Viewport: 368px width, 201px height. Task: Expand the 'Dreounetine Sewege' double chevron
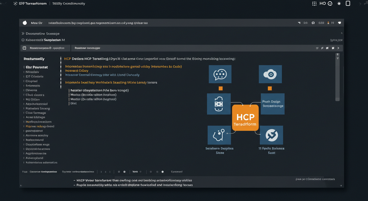pyautogui.click(x=23, y=33)
